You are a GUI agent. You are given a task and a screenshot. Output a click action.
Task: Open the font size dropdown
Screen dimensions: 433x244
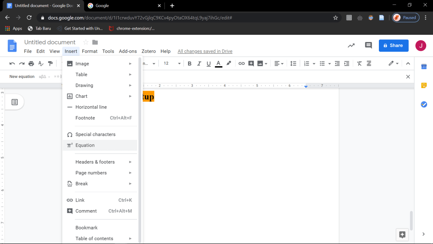click(x=172, y=64)
